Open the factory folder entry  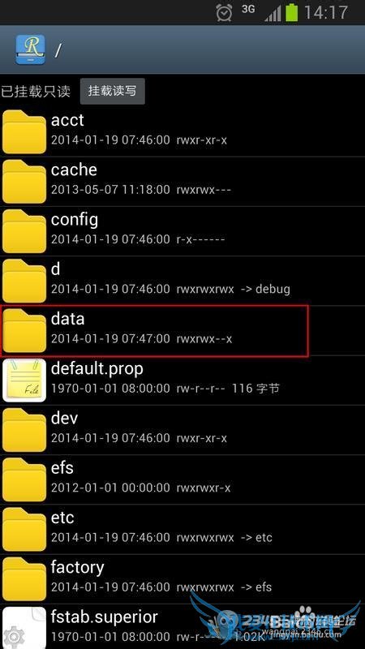tap(182, 579)
